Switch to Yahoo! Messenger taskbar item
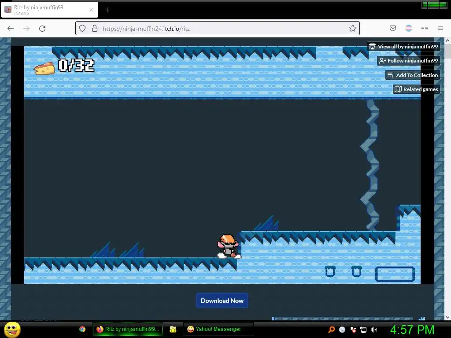 [218, 329]
